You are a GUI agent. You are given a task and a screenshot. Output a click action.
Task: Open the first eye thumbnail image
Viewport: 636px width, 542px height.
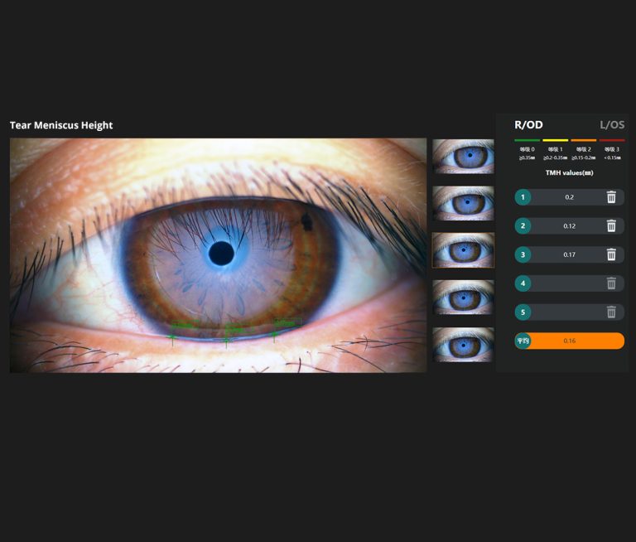[463, 156]
